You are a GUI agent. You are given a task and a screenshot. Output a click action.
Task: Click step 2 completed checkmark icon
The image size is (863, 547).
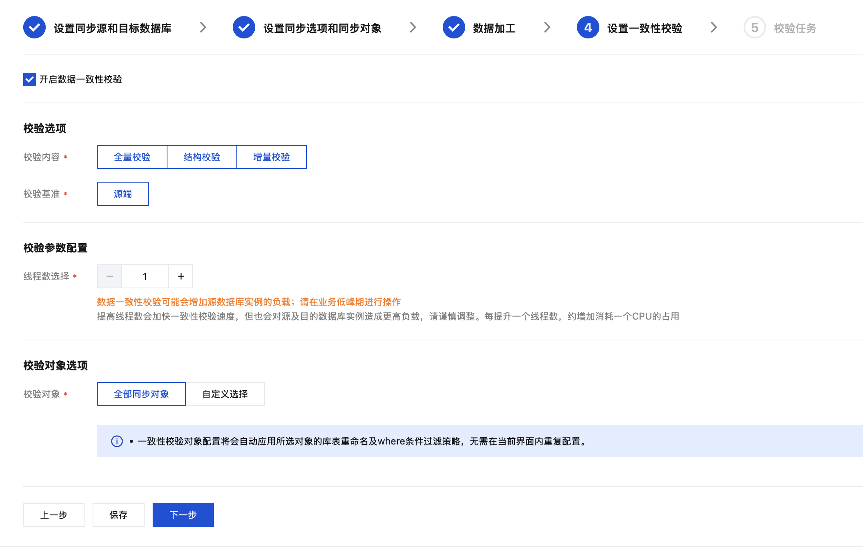point(244,28)
